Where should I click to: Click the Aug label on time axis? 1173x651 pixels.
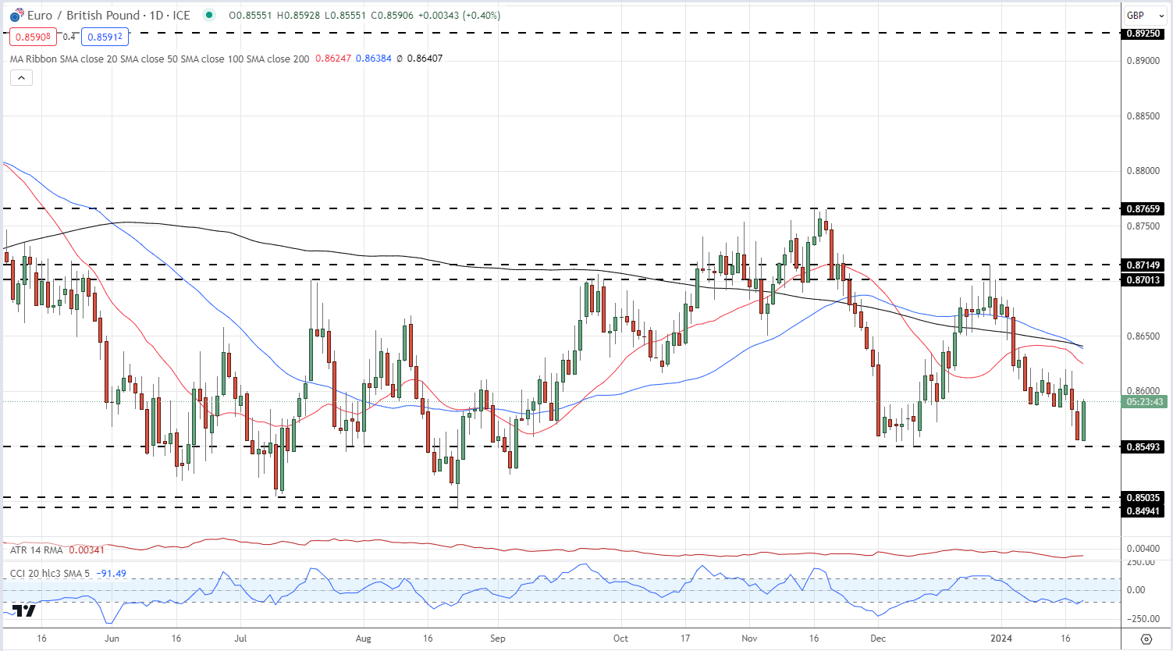(364, 639)
